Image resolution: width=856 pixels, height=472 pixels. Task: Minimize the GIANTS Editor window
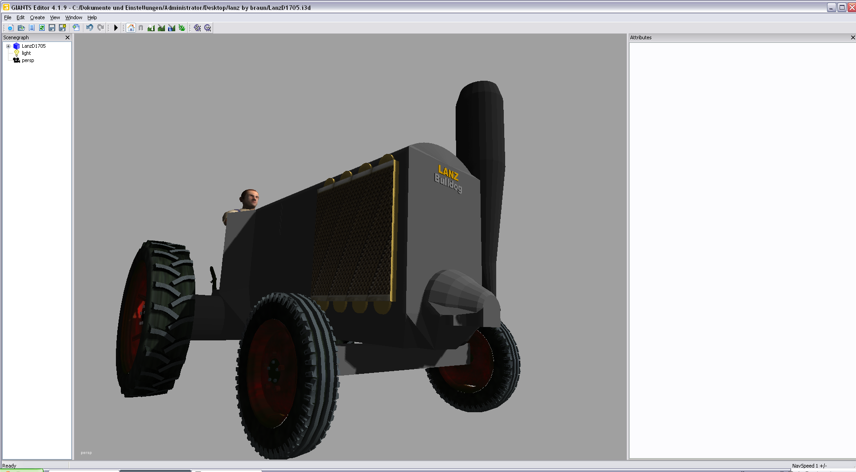[831, 8]
